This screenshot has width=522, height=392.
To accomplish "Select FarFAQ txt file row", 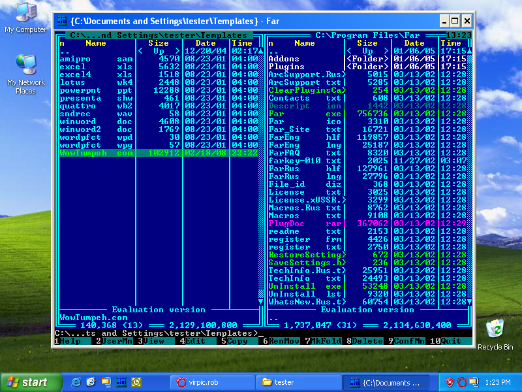I will pyautogui.click(x=367, y=153).
